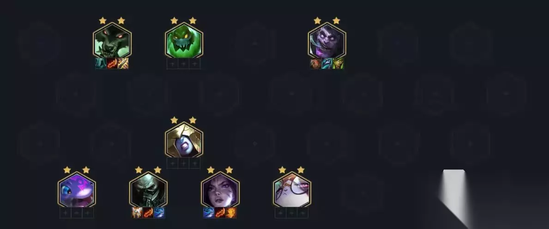This screenshot has width=549, height=229.
Task: Pick the purple Kog'Maw champion hexagon
Action: 77,189
